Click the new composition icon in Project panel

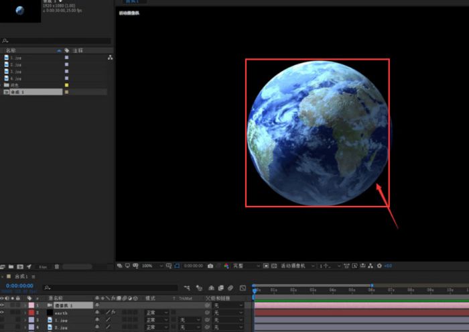20,267
